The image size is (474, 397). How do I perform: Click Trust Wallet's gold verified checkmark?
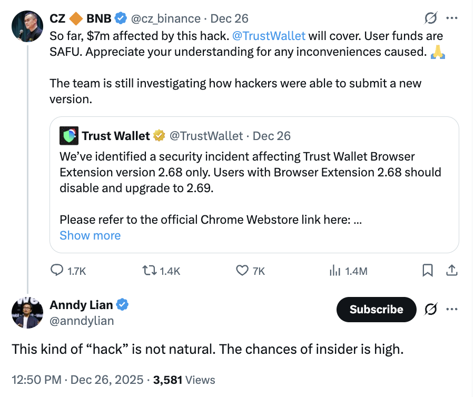pos(158,135)
